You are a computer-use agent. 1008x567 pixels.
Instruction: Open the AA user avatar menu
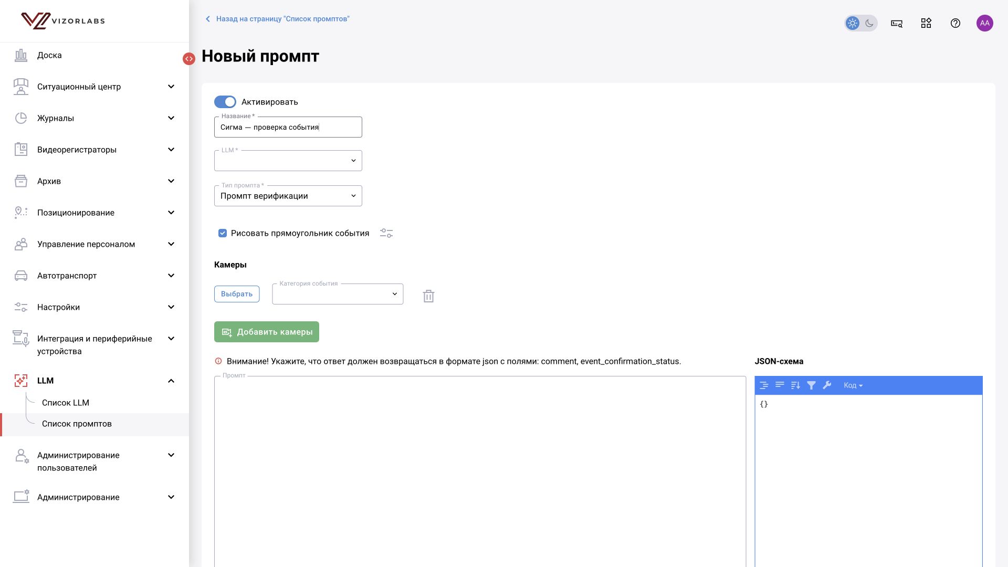(x=985, y=23)
